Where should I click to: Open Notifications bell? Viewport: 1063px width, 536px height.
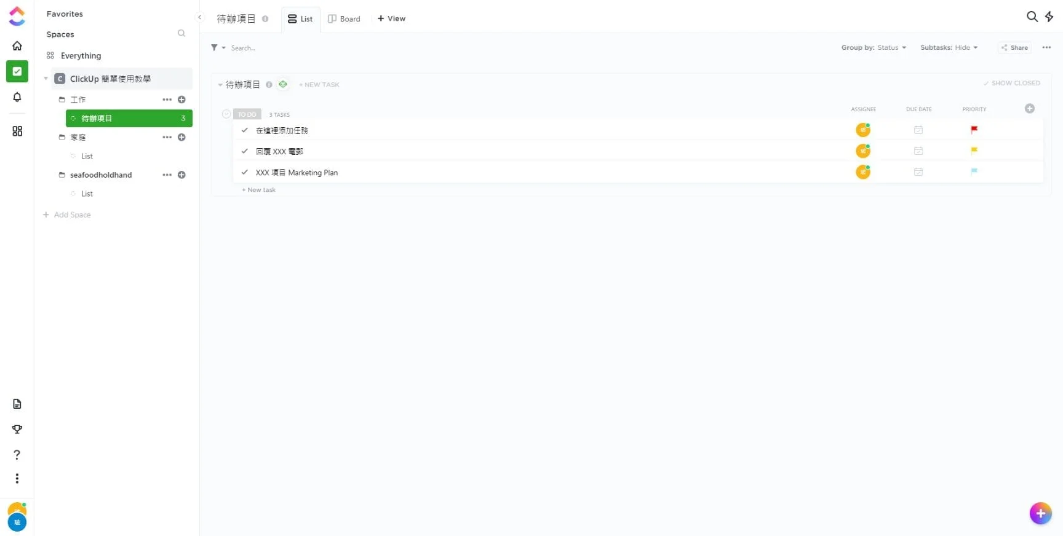click(x=17, y=97)
